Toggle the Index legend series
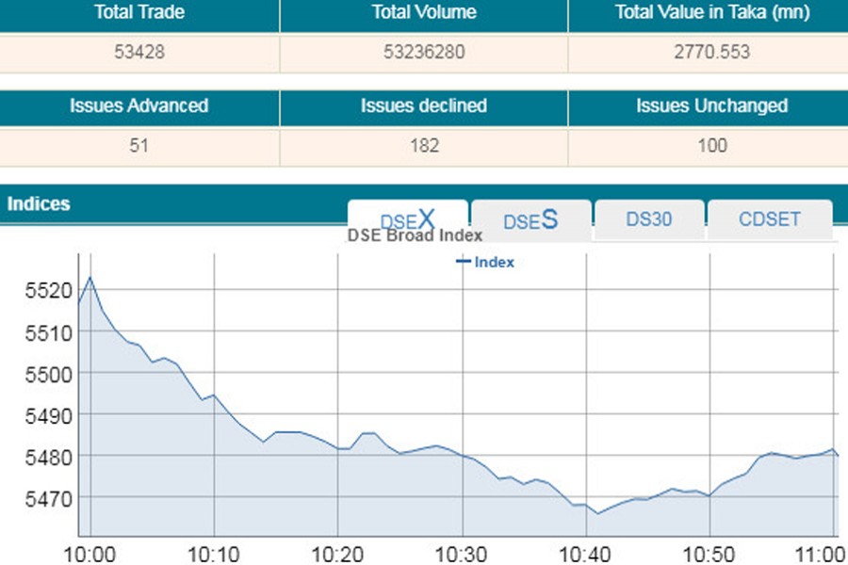Screen dimensions: 848x565 485,262
